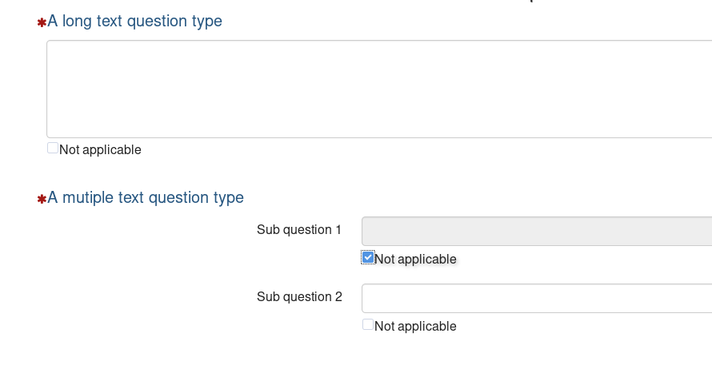
Task: Click the word 'mutiple' in the second heading
Action: (x=88, y=197)
